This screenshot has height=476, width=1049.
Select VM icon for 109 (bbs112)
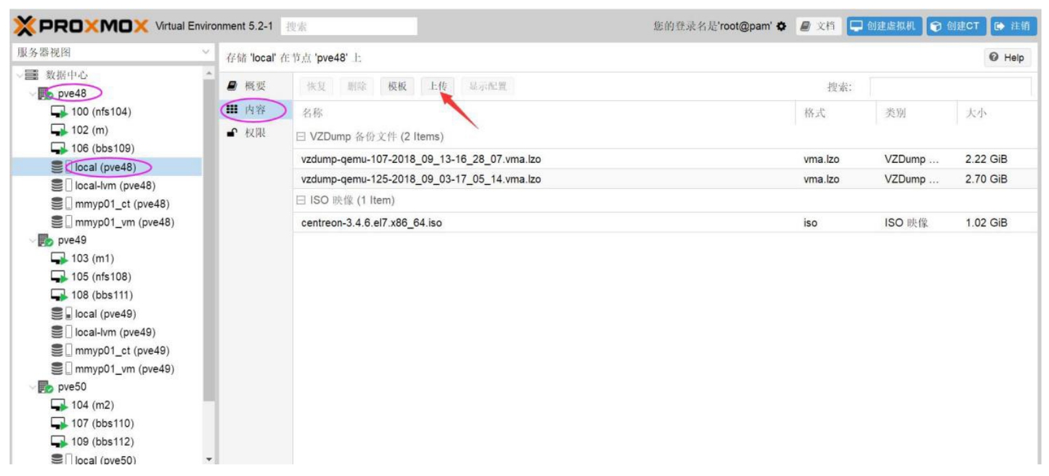tap(60, 442)
